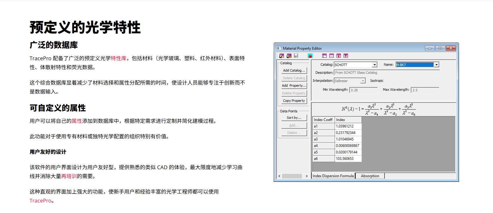
Task: Click the grayed floppy disk save icon
Action: (296, 56)
